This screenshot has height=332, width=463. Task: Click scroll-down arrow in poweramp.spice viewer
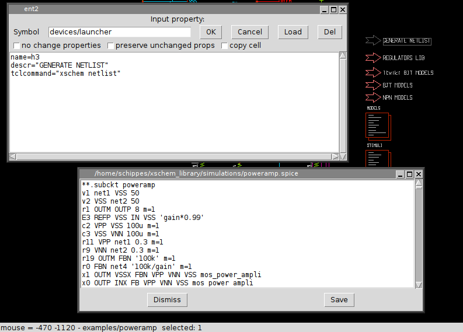[418, 284]
